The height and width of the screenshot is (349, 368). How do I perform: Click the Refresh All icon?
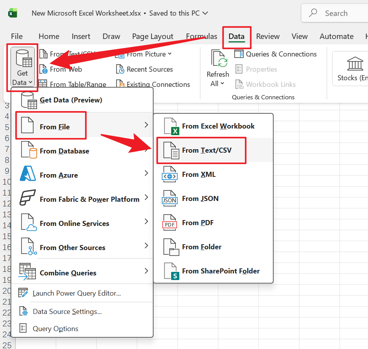(218, 59)
